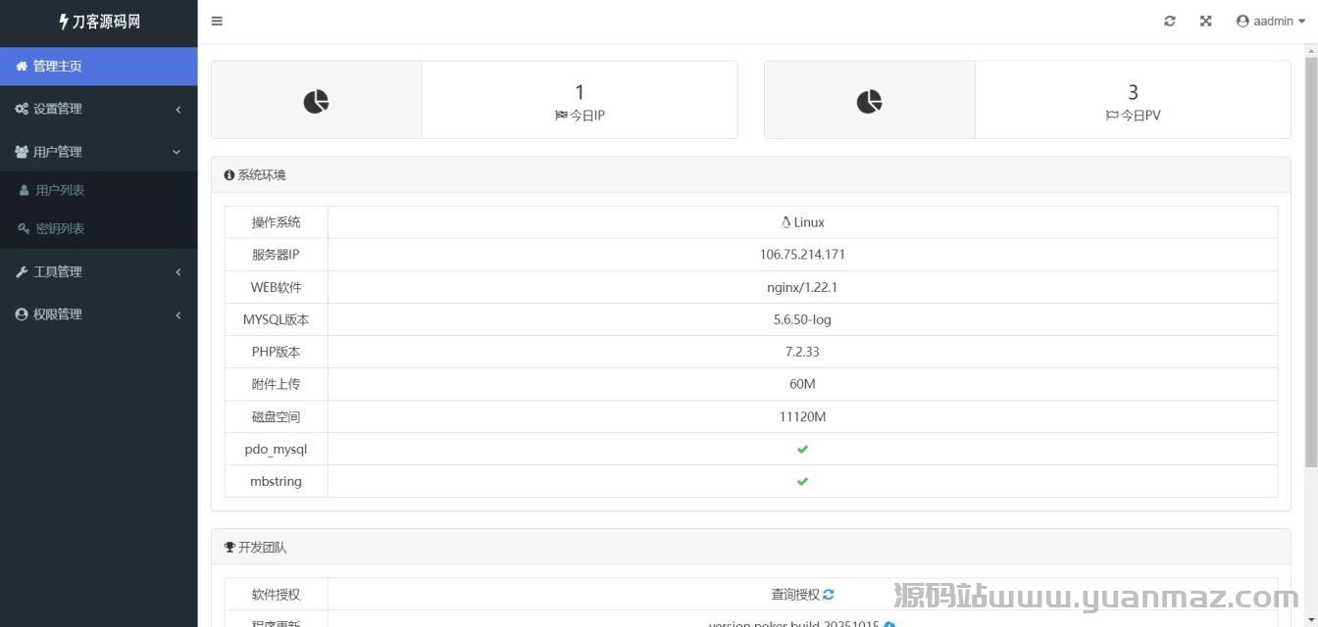Image resolution: width=1318 pixels, height=627 pixels.
Task: Click the 查询授权 link
Action: point(794,595)
